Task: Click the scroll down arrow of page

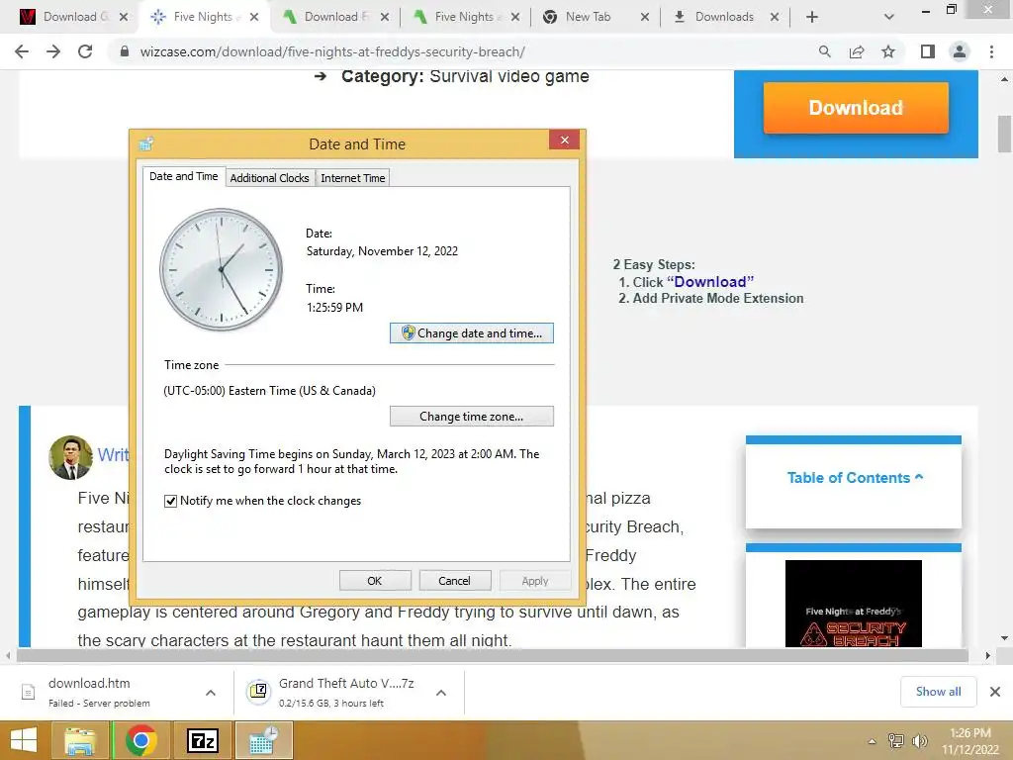Action: (1004, 638)
